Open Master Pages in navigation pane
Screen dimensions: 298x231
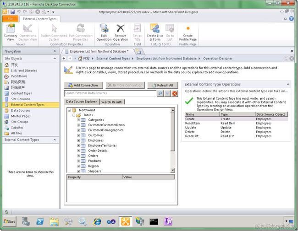click(x=21, y=116)
